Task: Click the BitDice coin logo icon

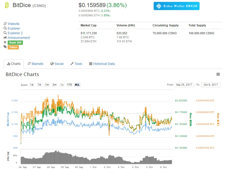Action: coord(7,5)
